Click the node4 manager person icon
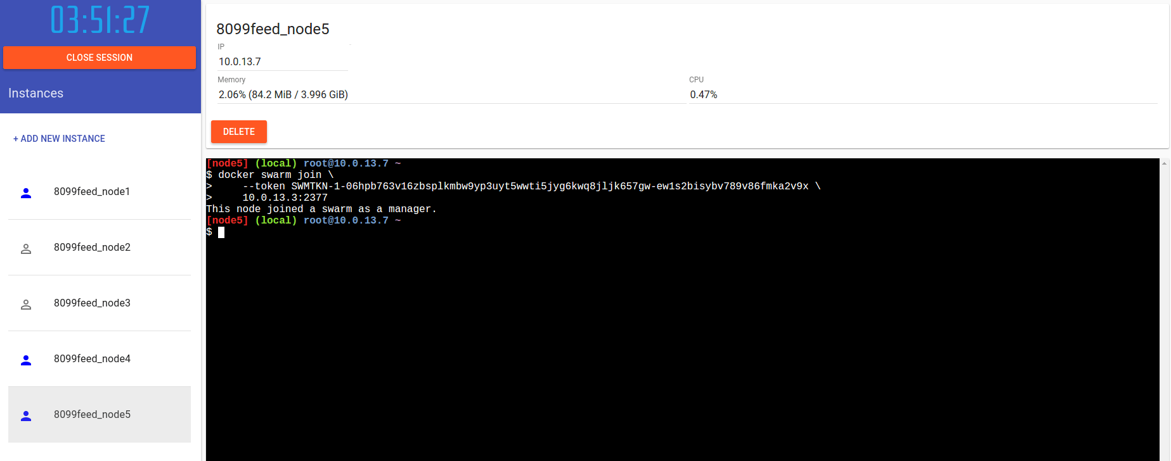Viewport: 1171px width, 461px height. 26,360
